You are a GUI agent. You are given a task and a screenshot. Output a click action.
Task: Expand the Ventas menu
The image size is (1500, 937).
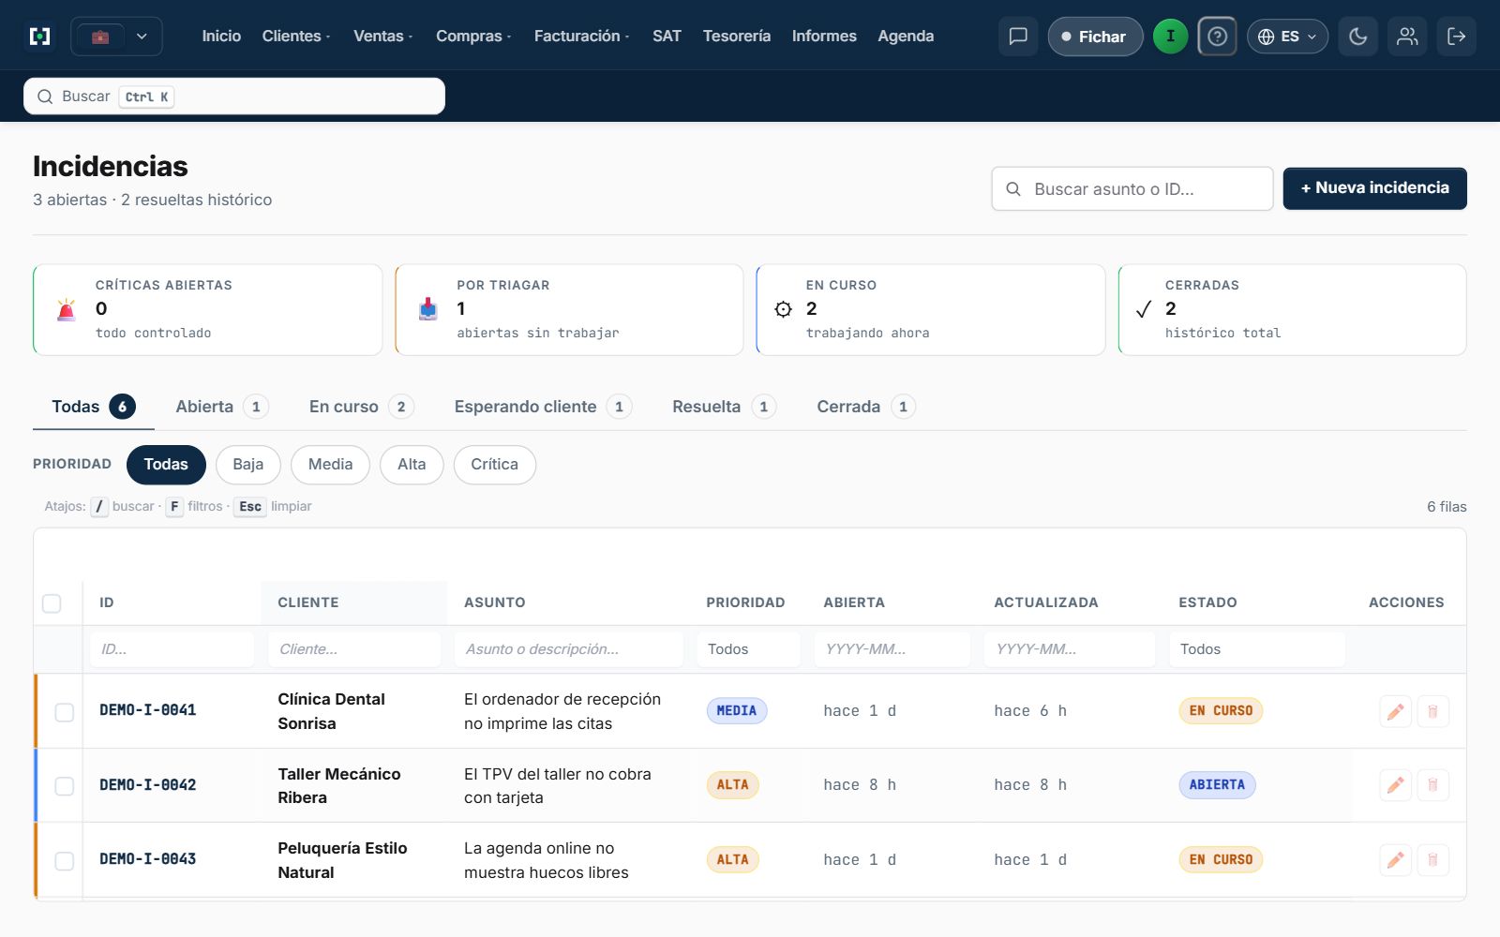(x=382, y=37)
